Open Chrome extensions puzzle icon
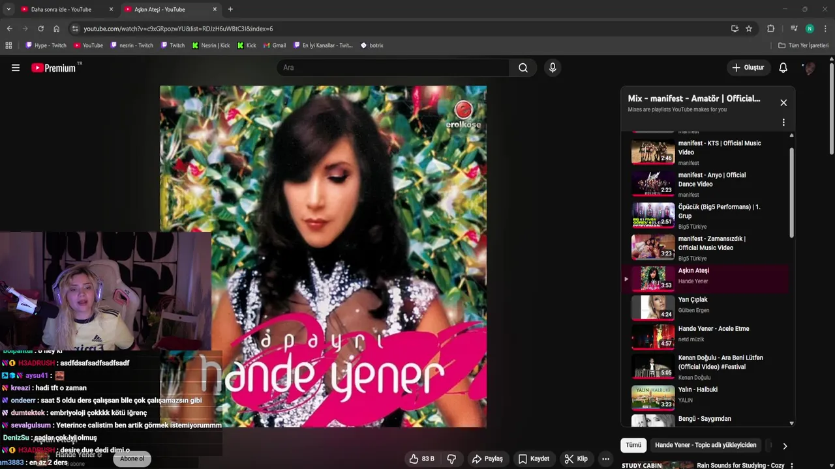Image resolution: width=835 pixels, height=469 pixels. pos(770,29)
